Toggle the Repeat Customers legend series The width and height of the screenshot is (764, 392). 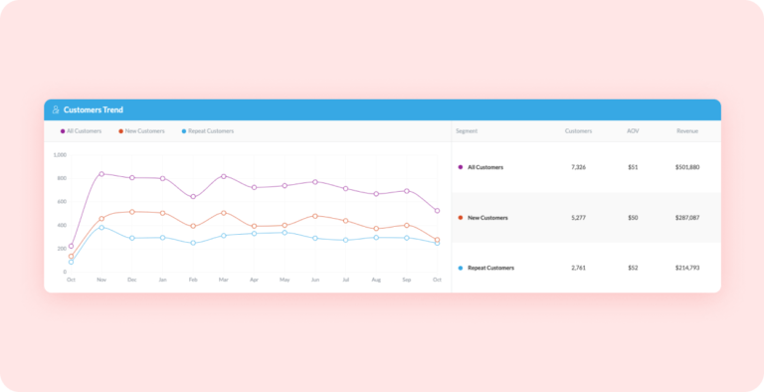tap(208, 131)
